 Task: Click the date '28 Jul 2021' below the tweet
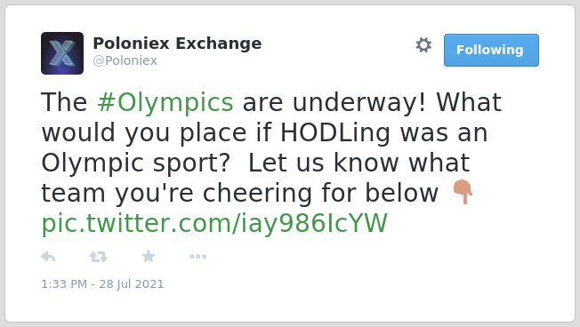click(x=132, y=283)
